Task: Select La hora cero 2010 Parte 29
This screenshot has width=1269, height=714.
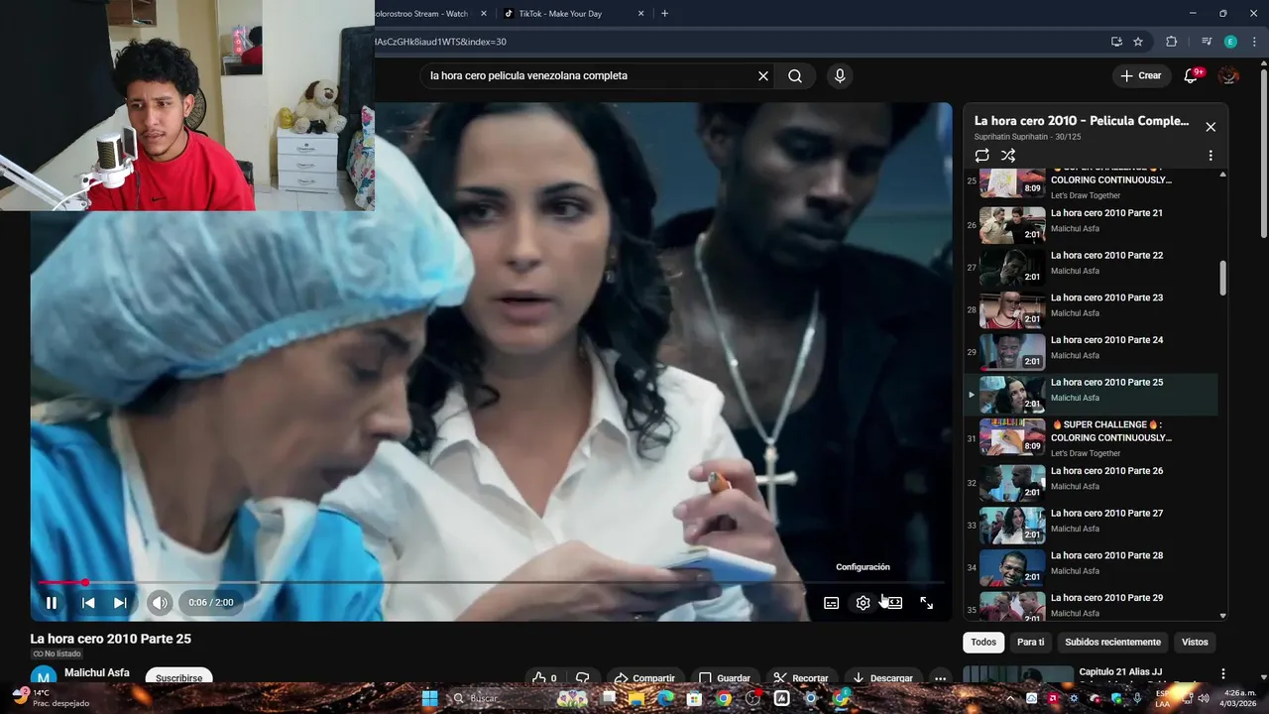Action: pyautogui.click(x=1091, y=606)
